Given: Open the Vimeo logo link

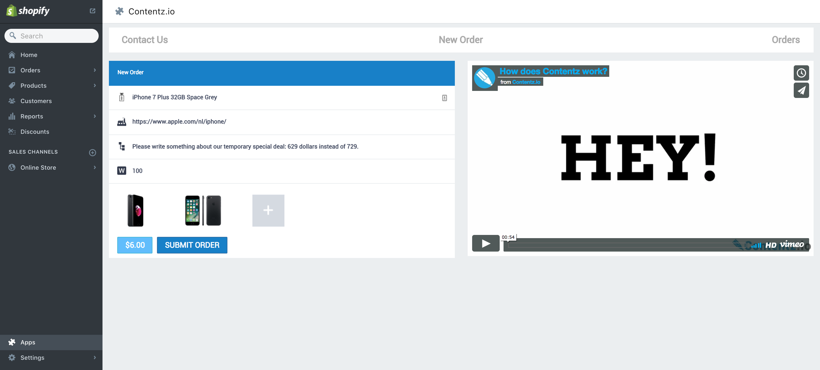Looking at the screenshot, I should pyautogui.click(x=792, y=245).
